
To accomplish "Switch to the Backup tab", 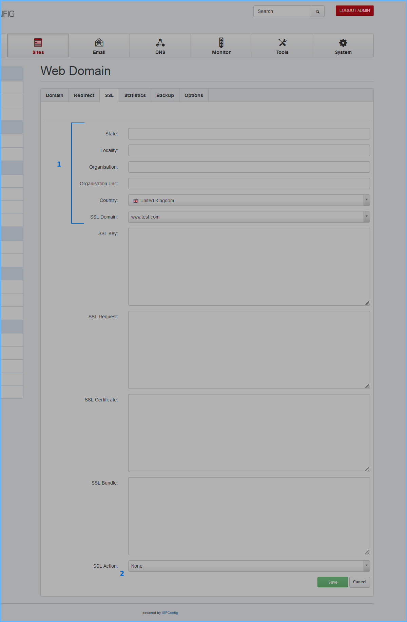I will (165, 95).
